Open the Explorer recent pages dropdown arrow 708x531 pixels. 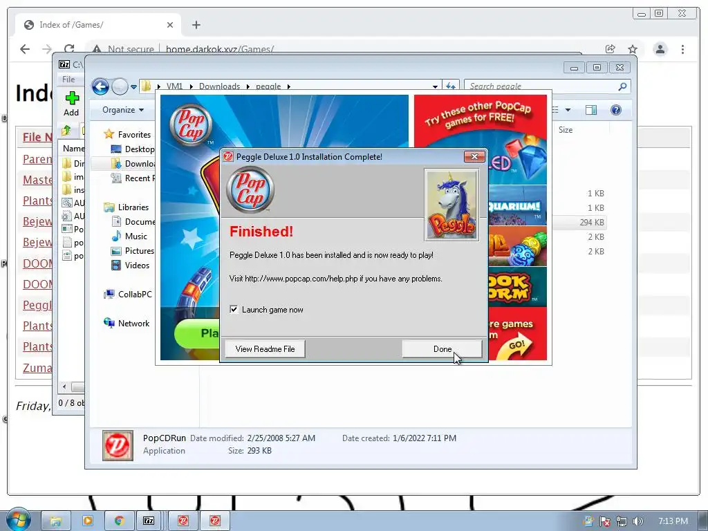(133, 86)
